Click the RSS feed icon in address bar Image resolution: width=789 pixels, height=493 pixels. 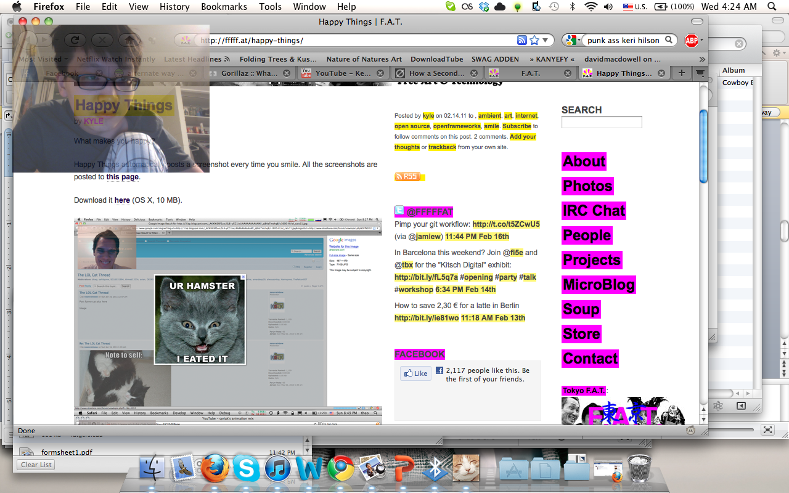pos(522,41)
